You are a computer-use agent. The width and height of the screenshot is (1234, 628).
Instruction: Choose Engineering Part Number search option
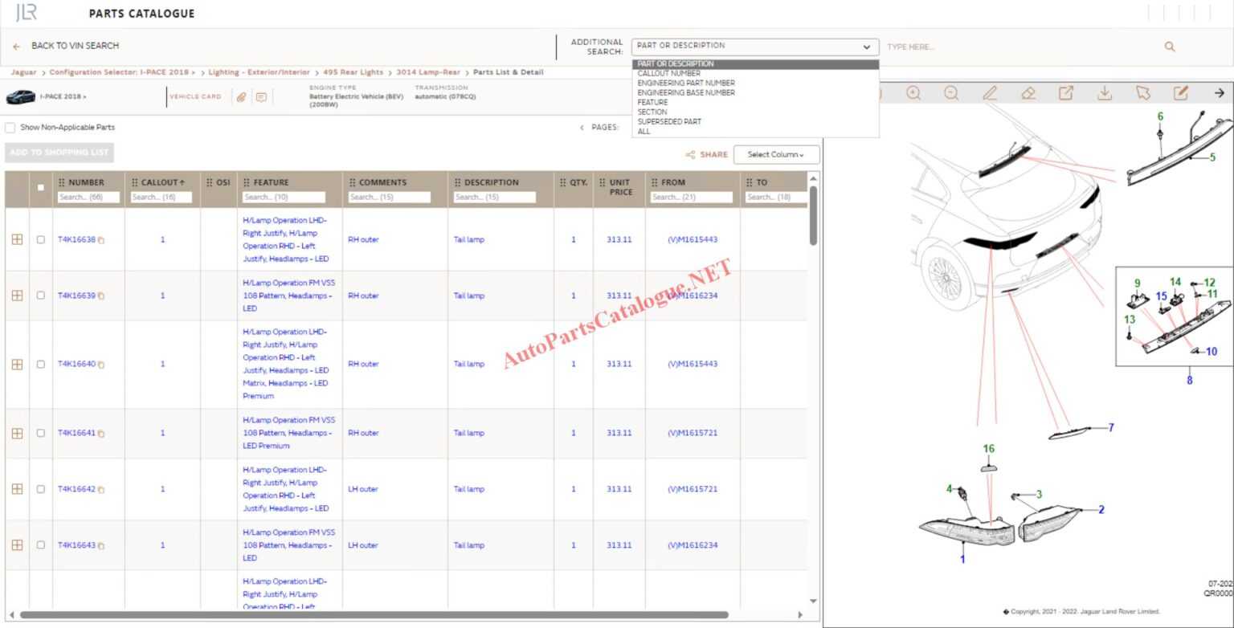[685, 83]
